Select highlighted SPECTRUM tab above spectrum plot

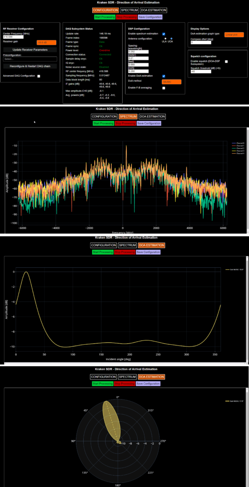point(128,117)
